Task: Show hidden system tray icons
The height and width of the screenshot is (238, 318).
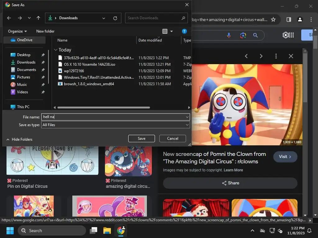Action: click(x=252, y=231)
